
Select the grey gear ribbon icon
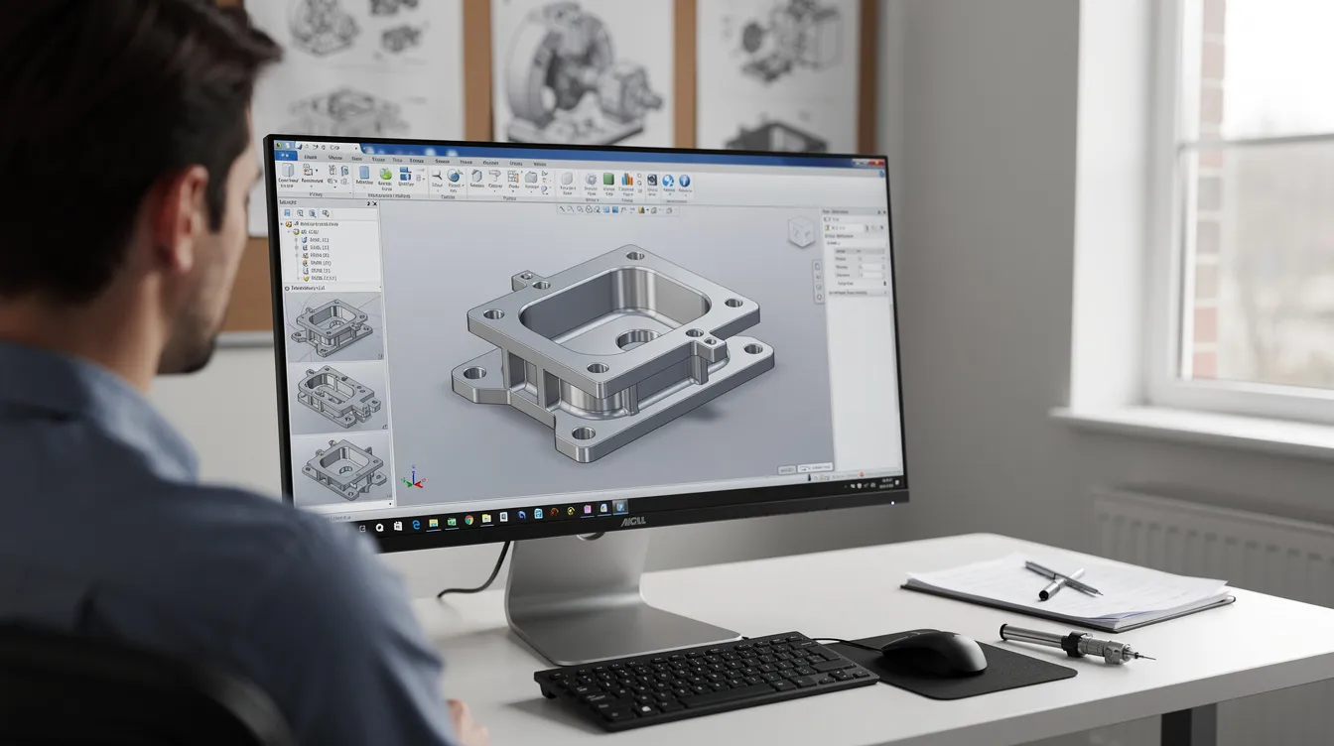point(591,180)
